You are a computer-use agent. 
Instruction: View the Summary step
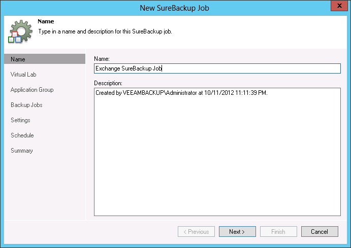[x=22, y=151]
